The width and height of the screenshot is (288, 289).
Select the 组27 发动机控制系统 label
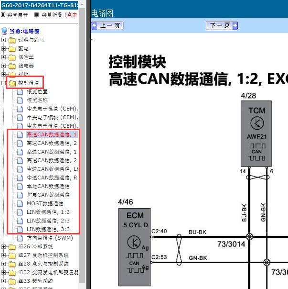coord(43,256)
